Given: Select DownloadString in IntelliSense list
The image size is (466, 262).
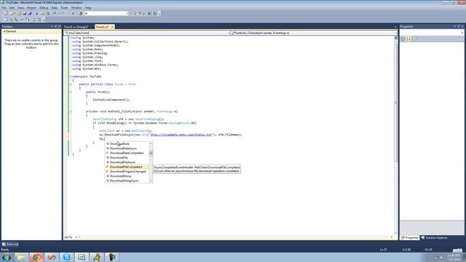Looking at the screenshot, I should click(x=127, y=176).
